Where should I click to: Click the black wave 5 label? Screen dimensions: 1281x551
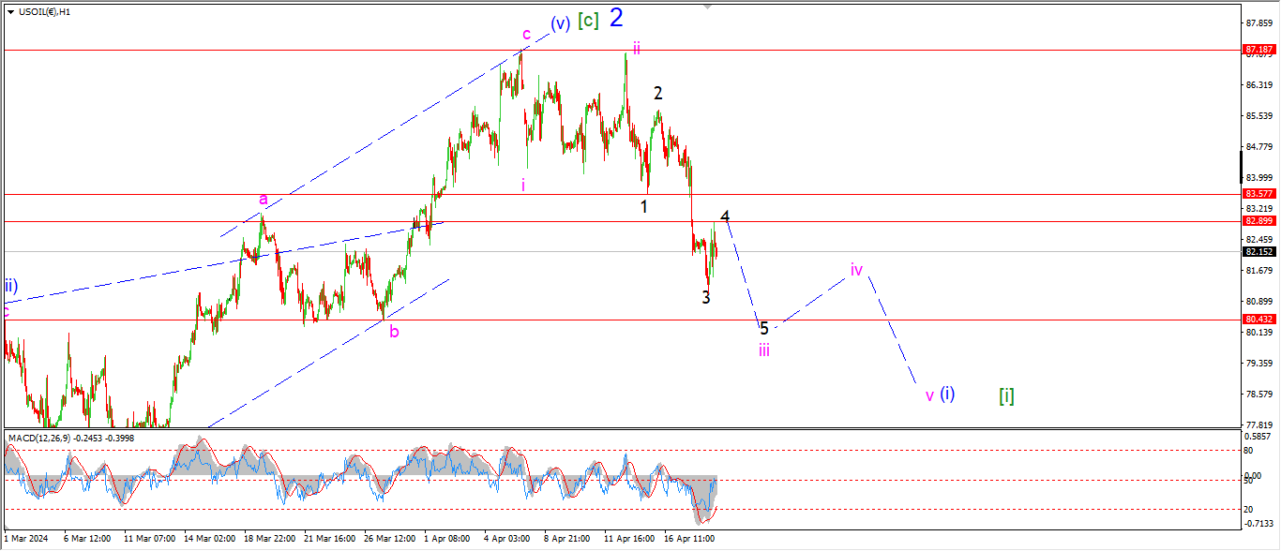[764, 328]
